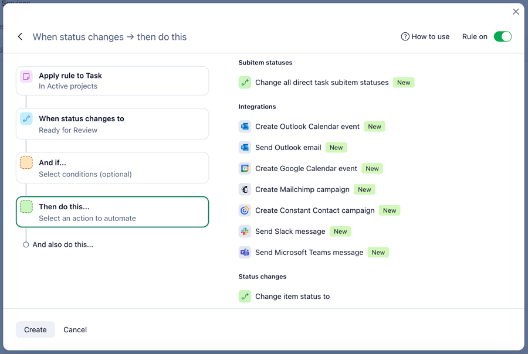Click the Slack message icon
Screen dimensions: 528x354
tap(245, 232)
